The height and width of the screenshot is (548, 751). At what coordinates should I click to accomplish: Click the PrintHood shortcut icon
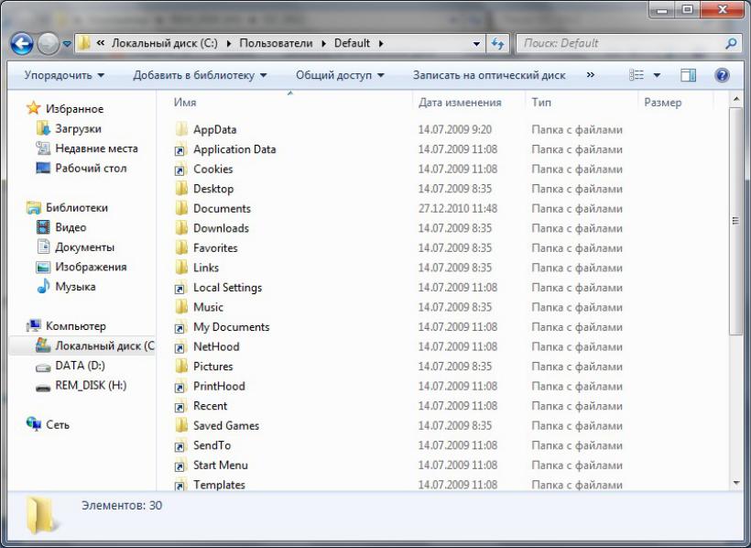coord(181,386)
